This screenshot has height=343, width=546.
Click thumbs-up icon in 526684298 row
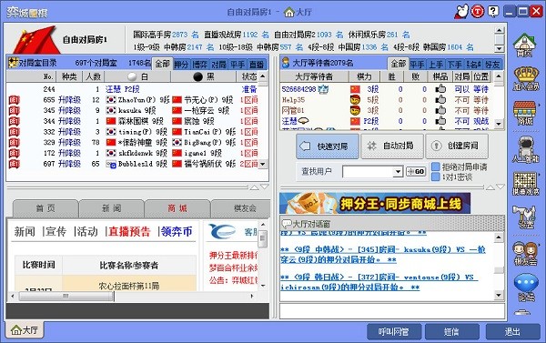tap(440, 89)
